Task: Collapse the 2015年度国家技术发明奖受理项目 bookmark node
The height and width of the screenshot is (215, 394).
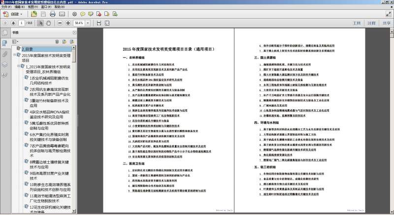Action: pos(15,55)
